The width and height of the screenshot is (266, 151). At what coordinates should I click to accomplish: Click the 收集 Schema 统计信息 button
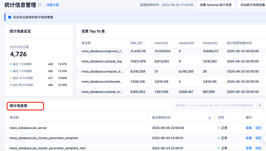215,5
